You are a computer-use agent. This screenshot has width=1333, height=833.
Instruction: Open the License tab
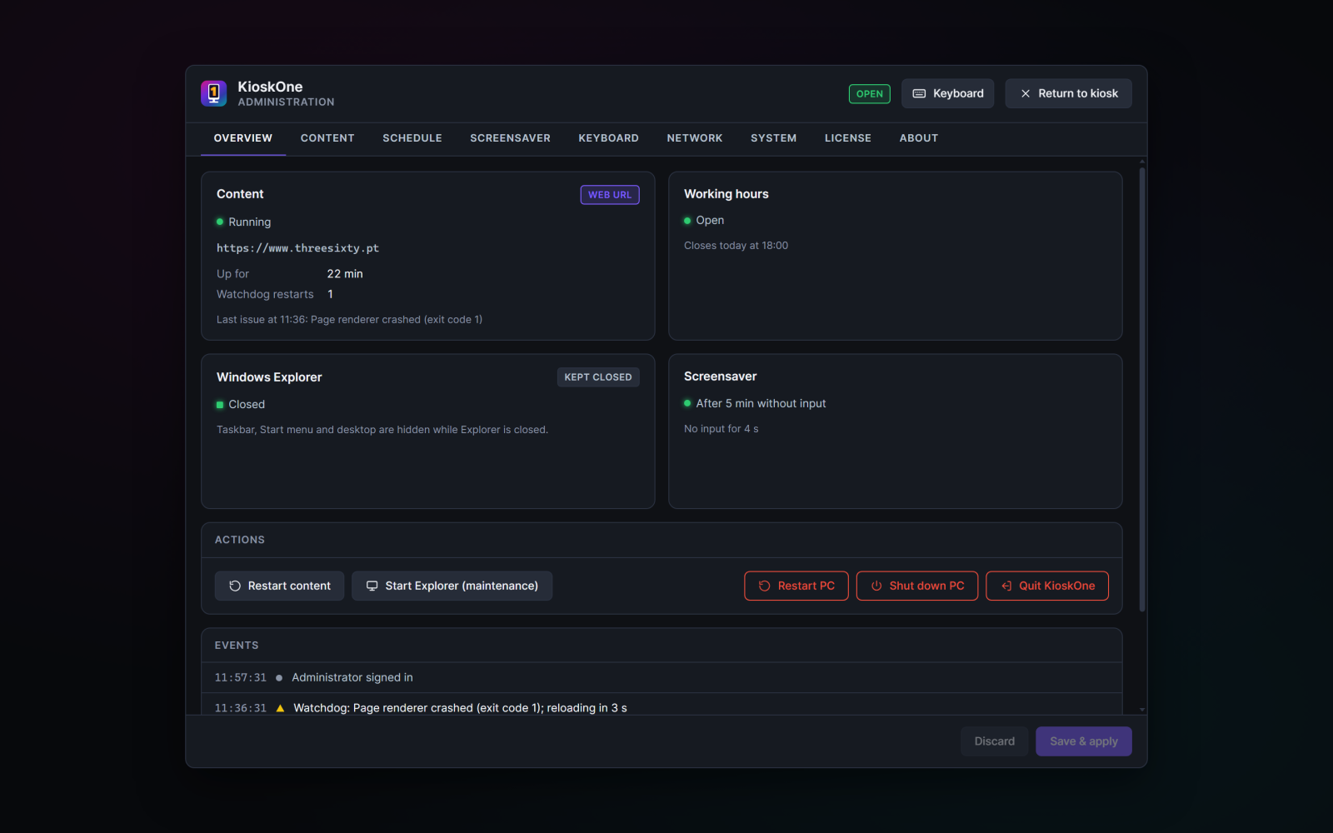tap(848, 138)
